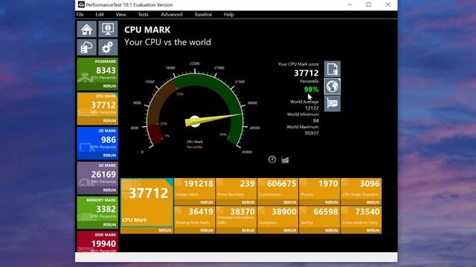The width and height of the screenshot is (476, 267).
Task: Select the Disk Mark 19940 tile
Action: 97,242
